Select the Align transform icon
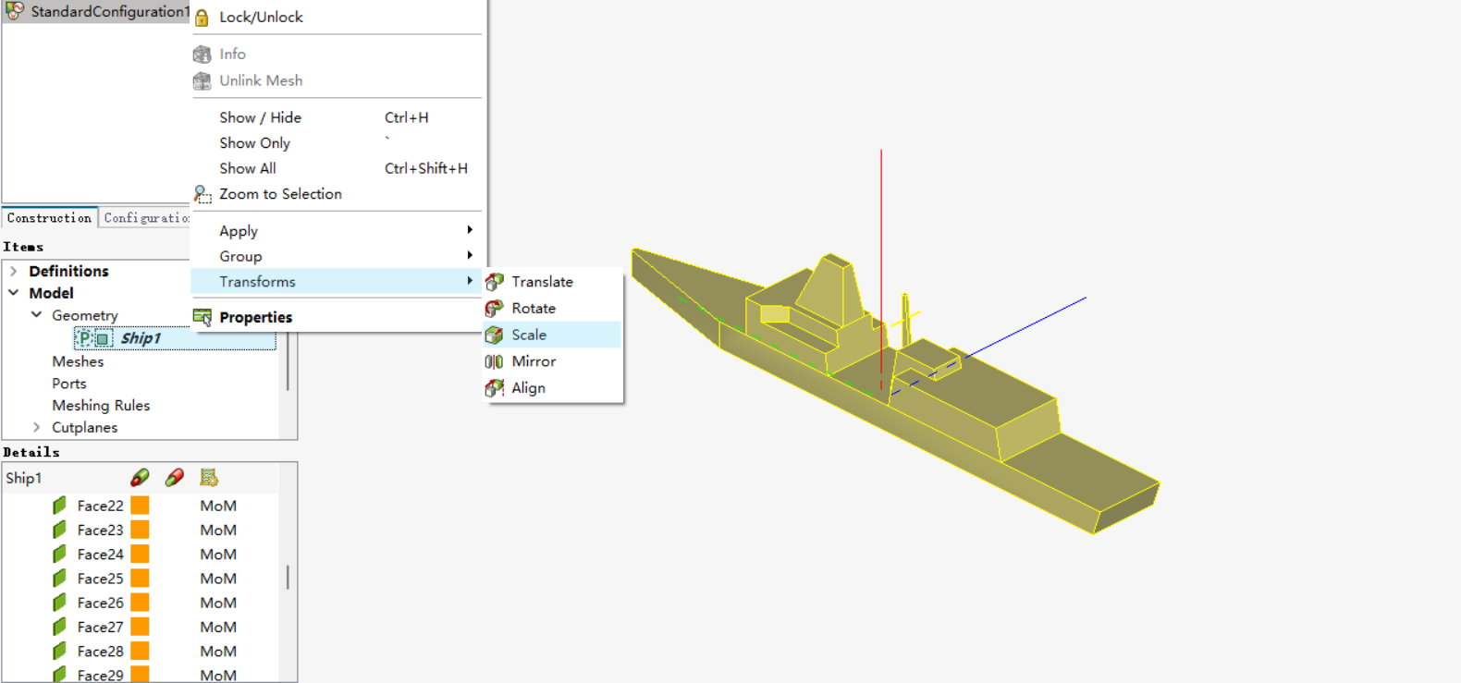 click(x=495, y=388)
